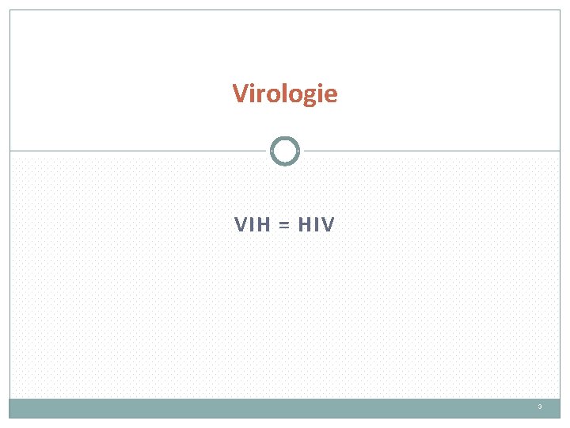The width and height of the screenshot is (570, 428).
Task: Click dotted area left of subtitle
Action: click(119, 225)
